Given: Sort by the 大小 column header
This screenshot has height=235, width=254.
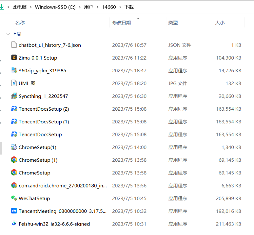Looking at the screenshot, I should click(x=220, y=23).
